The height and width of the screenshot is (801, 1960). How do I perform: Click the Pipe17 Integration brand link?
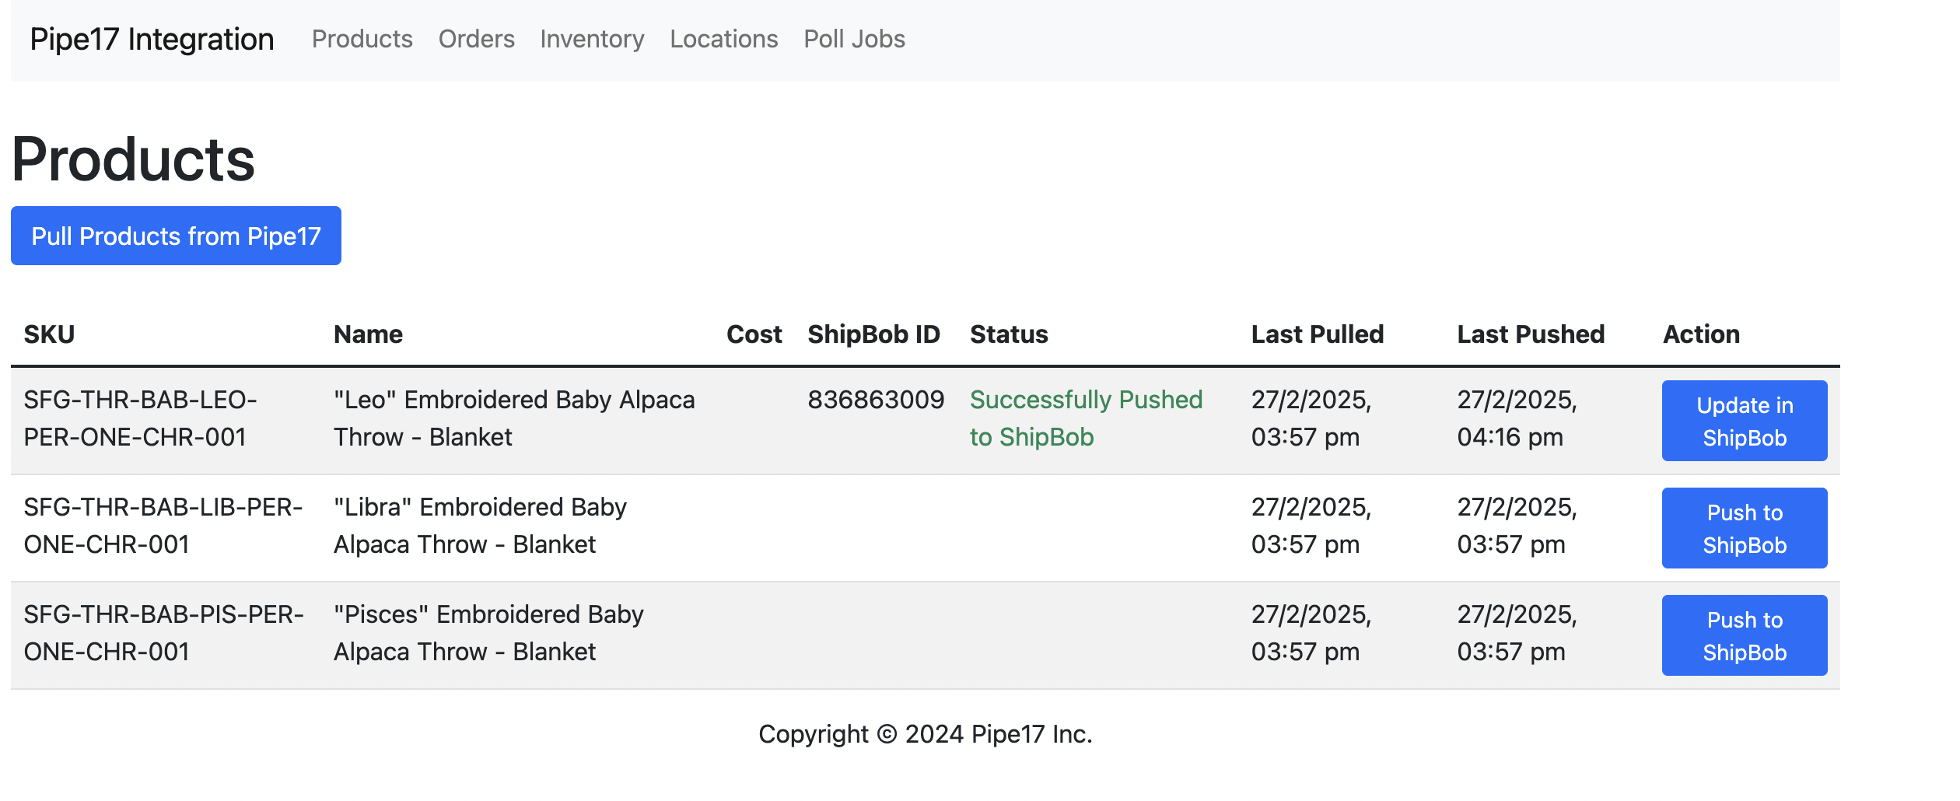point(152,39)
